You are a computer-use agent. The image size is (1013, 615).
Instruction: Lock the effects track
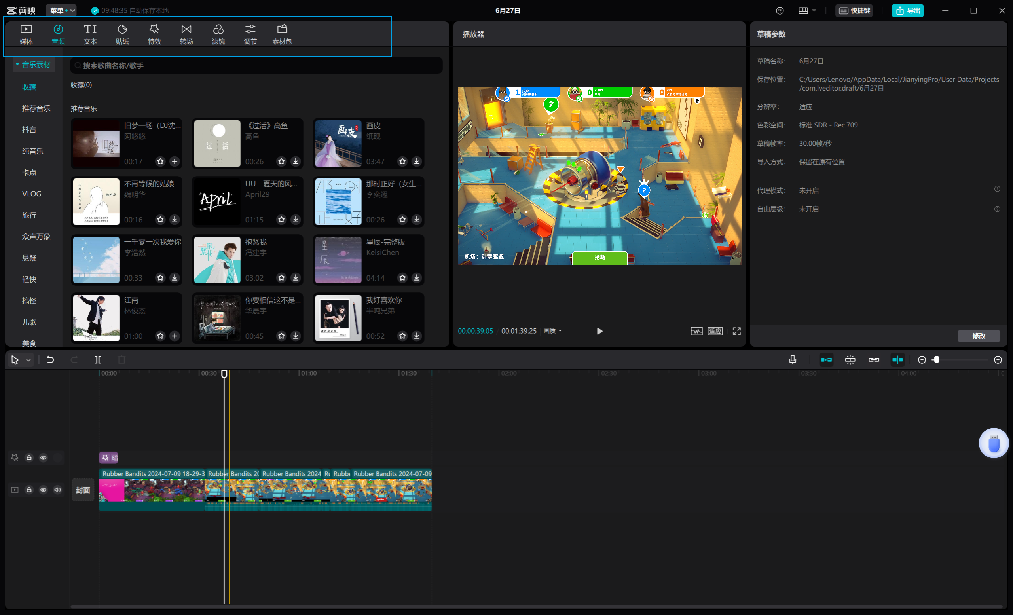pos(29,457)
